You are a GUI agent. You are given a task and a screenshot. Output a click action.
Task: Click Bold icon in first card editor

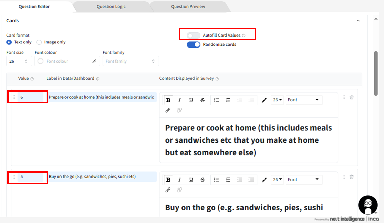coord(168,100)
